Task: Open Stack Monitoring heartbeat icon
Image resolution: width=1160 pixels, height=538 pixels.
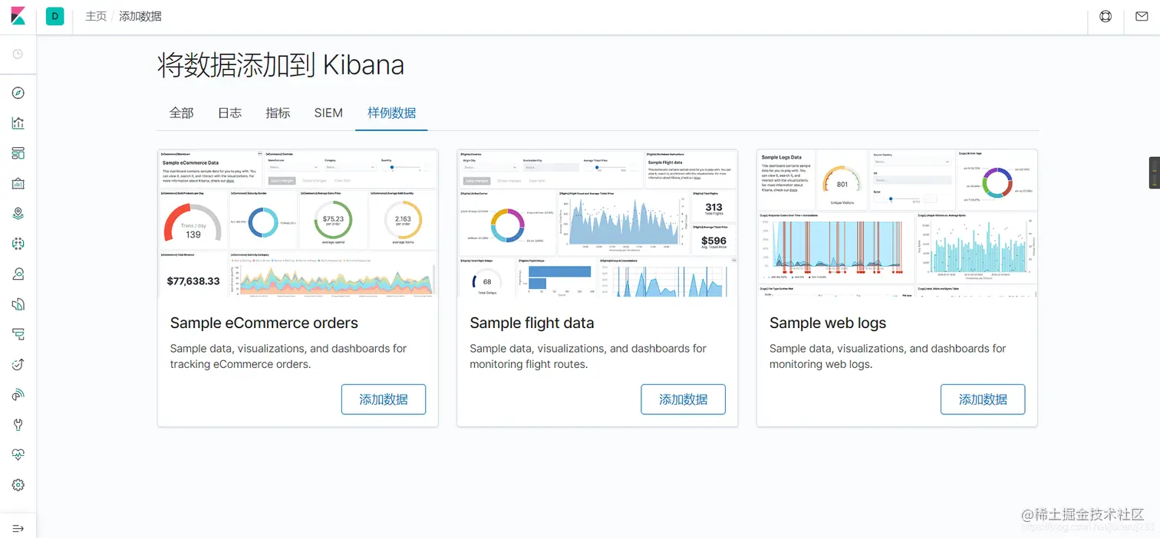Action: click(x=18, y=455)
